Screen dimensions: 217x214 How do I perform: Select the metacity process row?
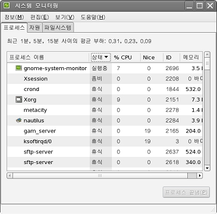(x=105, y=110)
